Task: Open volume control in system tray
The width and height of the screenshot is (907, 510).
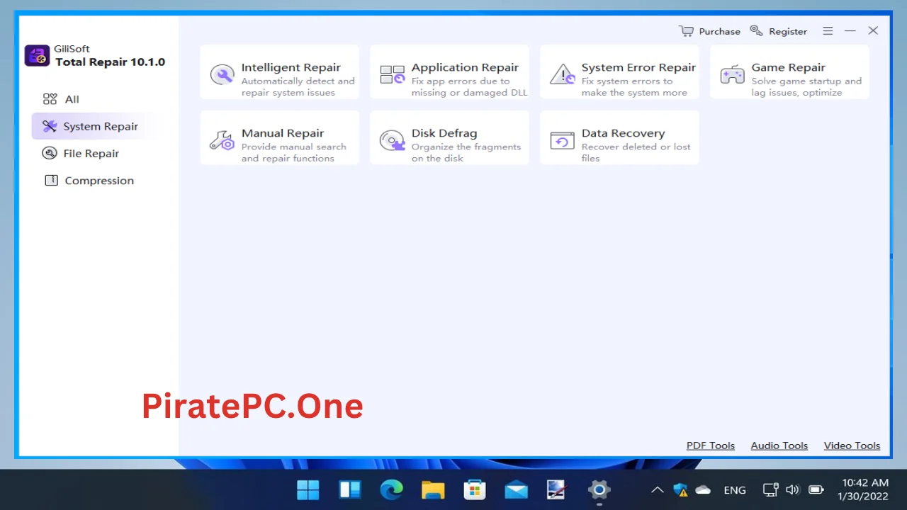Action: coord(793,489)
